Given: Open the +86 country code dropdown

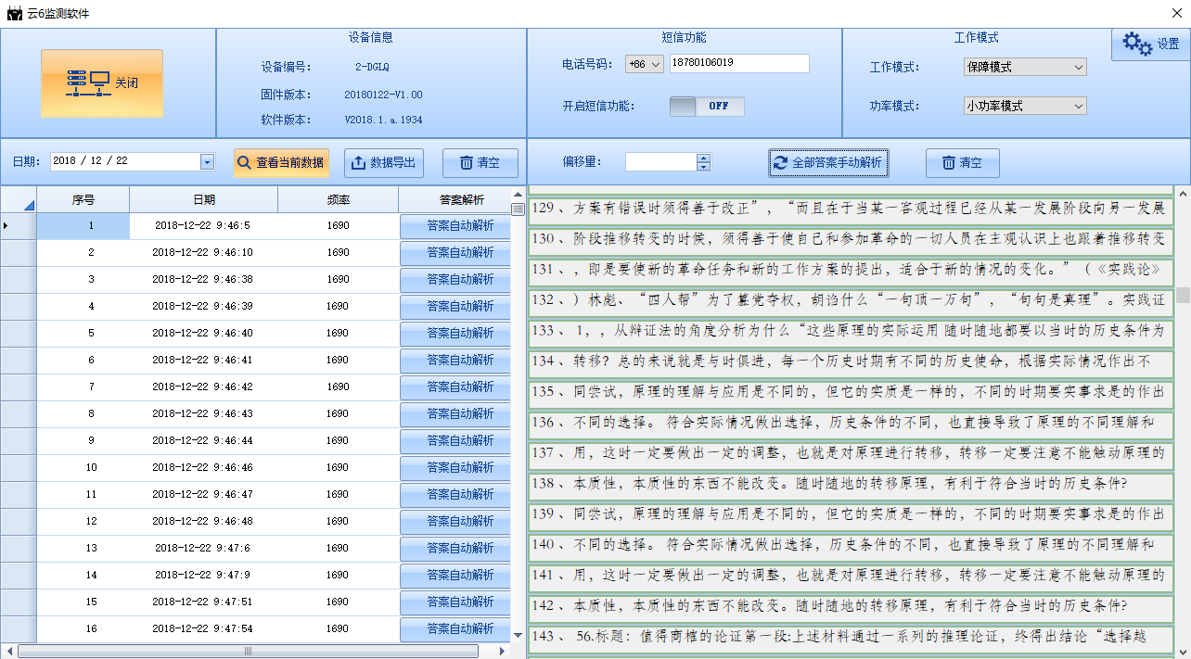Looking at the screenshot, I should pos(645,64).
